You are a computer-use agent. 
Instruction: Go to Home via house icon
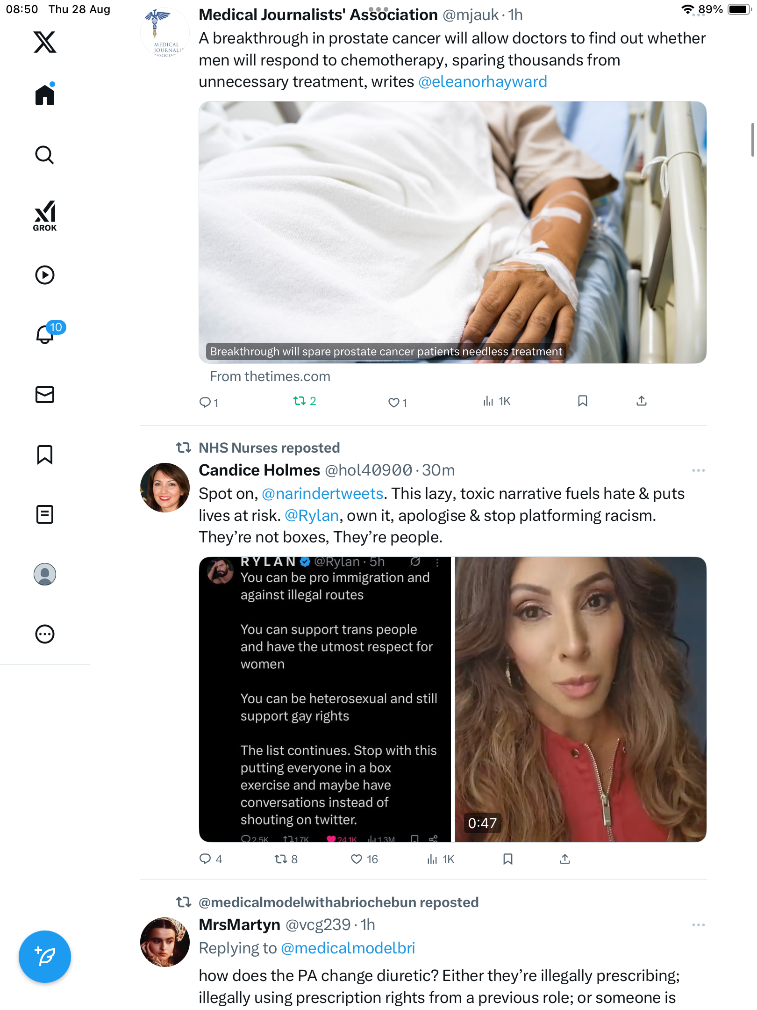pos(45,95)
